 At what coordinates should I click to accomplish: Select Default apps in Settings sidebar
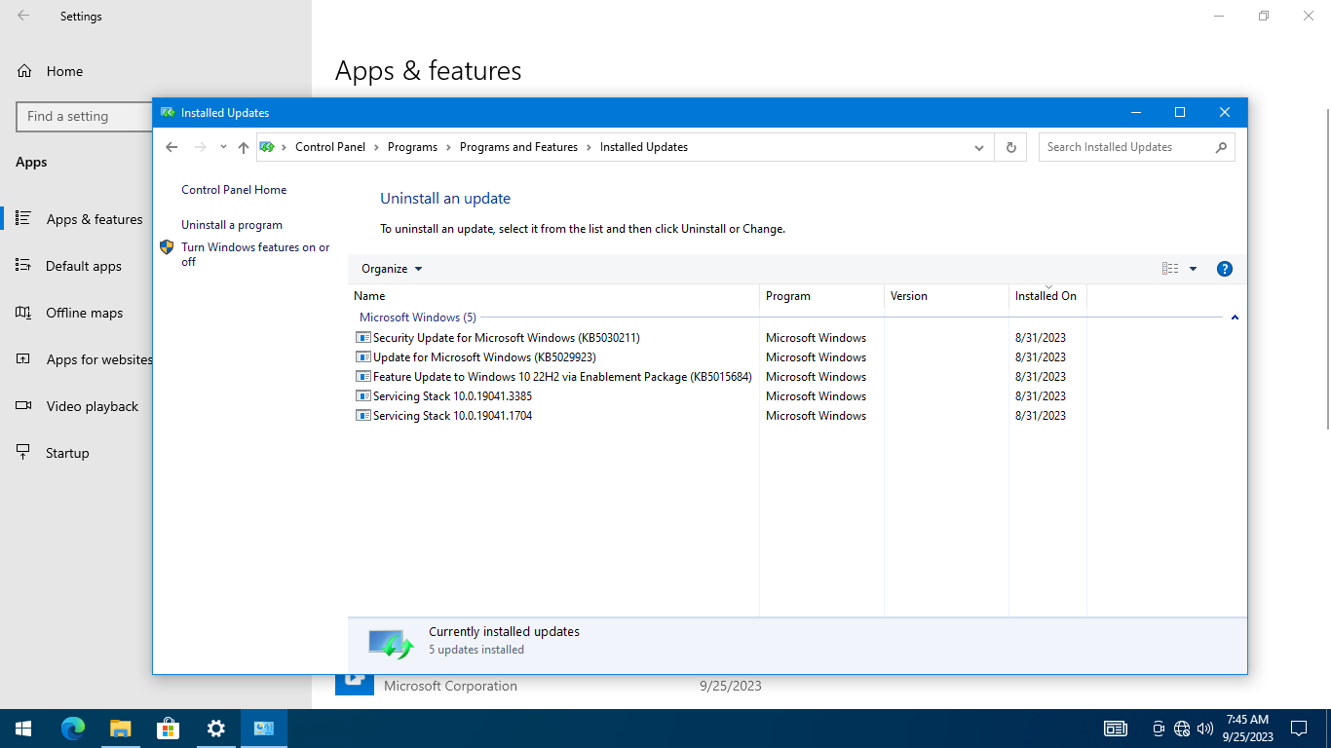click(84, 266)
